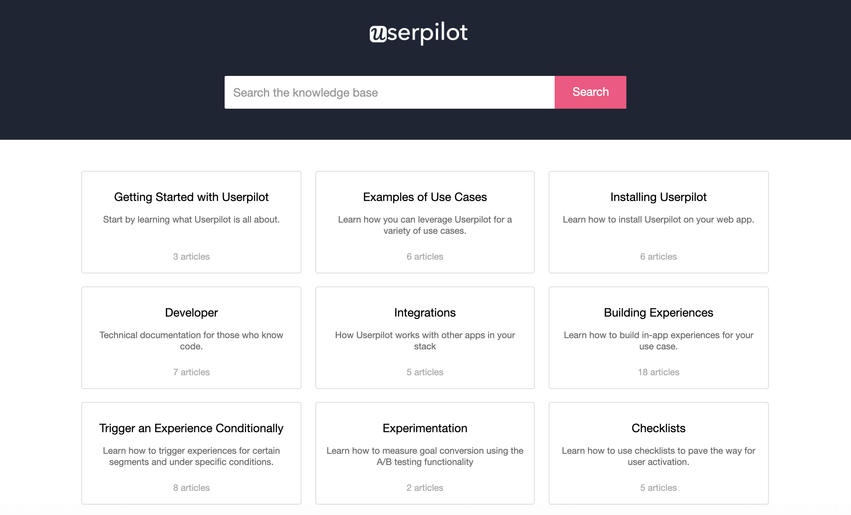This screenshot has height=515, width=851.
Task: Click the Installing Userpilot web app description
Action: coord(658,220)
